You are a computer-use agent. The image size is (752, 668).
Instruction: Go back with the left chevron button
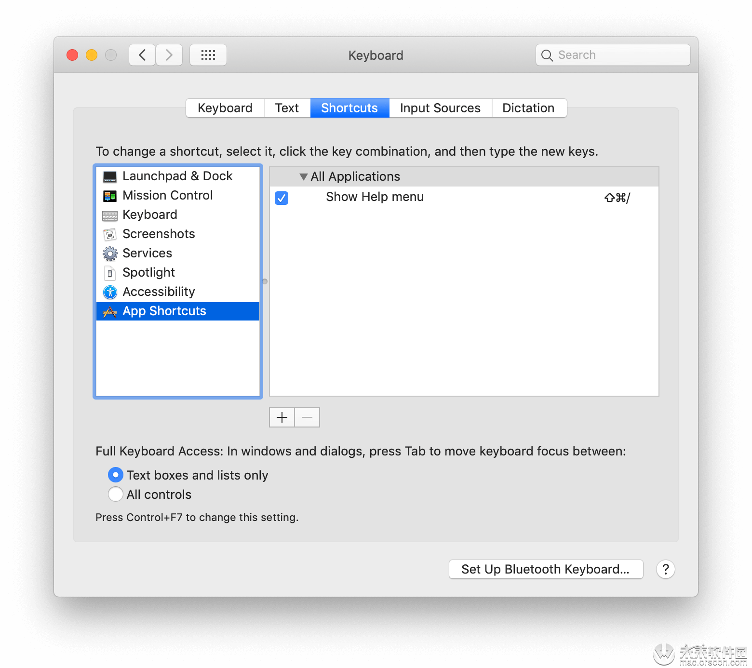pyautogui.click(x=142, y=55)
